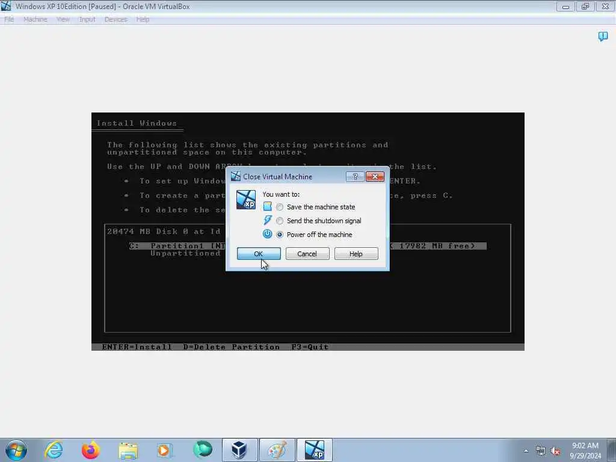Image resolution: width=616 pixels, height=462 pixels.
Task: Click the Help button in dialog
Action: point(356,254)
